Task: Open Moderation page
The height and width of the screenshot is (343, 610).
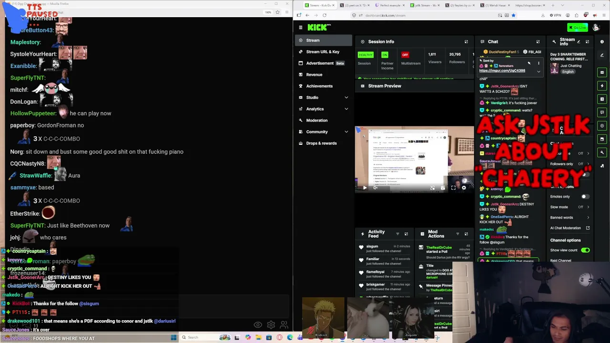Action: [x=324, y=121]
